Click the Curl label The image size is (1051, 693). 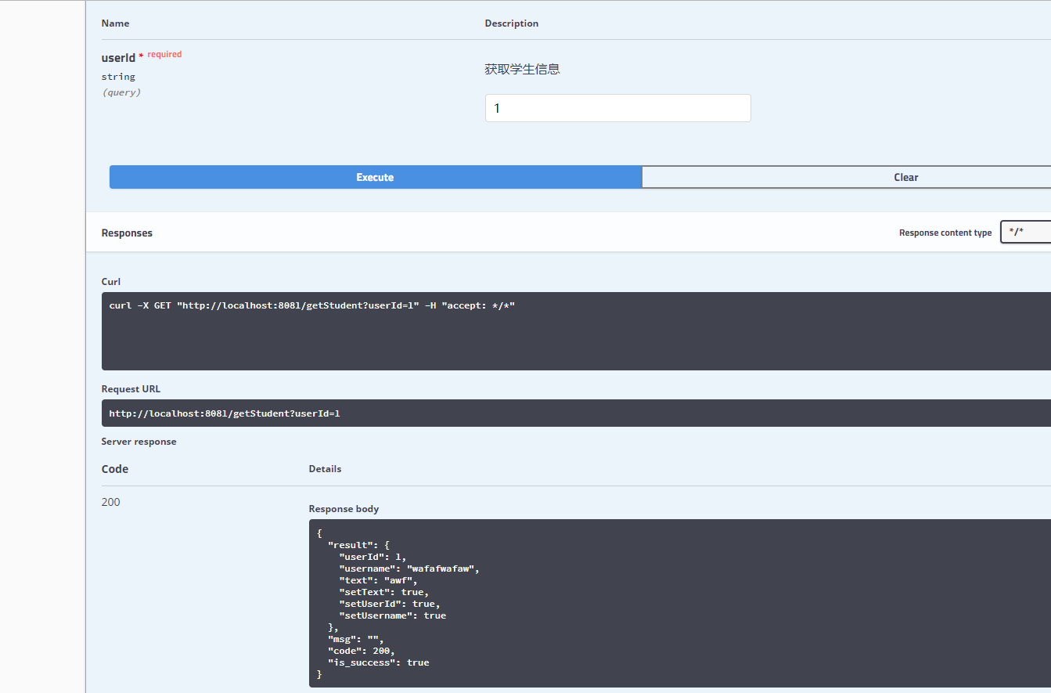(x=111, y=282)
